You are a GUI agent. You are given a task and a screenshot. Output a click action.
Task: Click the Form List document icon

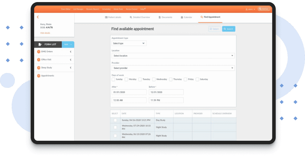(40, 45)
